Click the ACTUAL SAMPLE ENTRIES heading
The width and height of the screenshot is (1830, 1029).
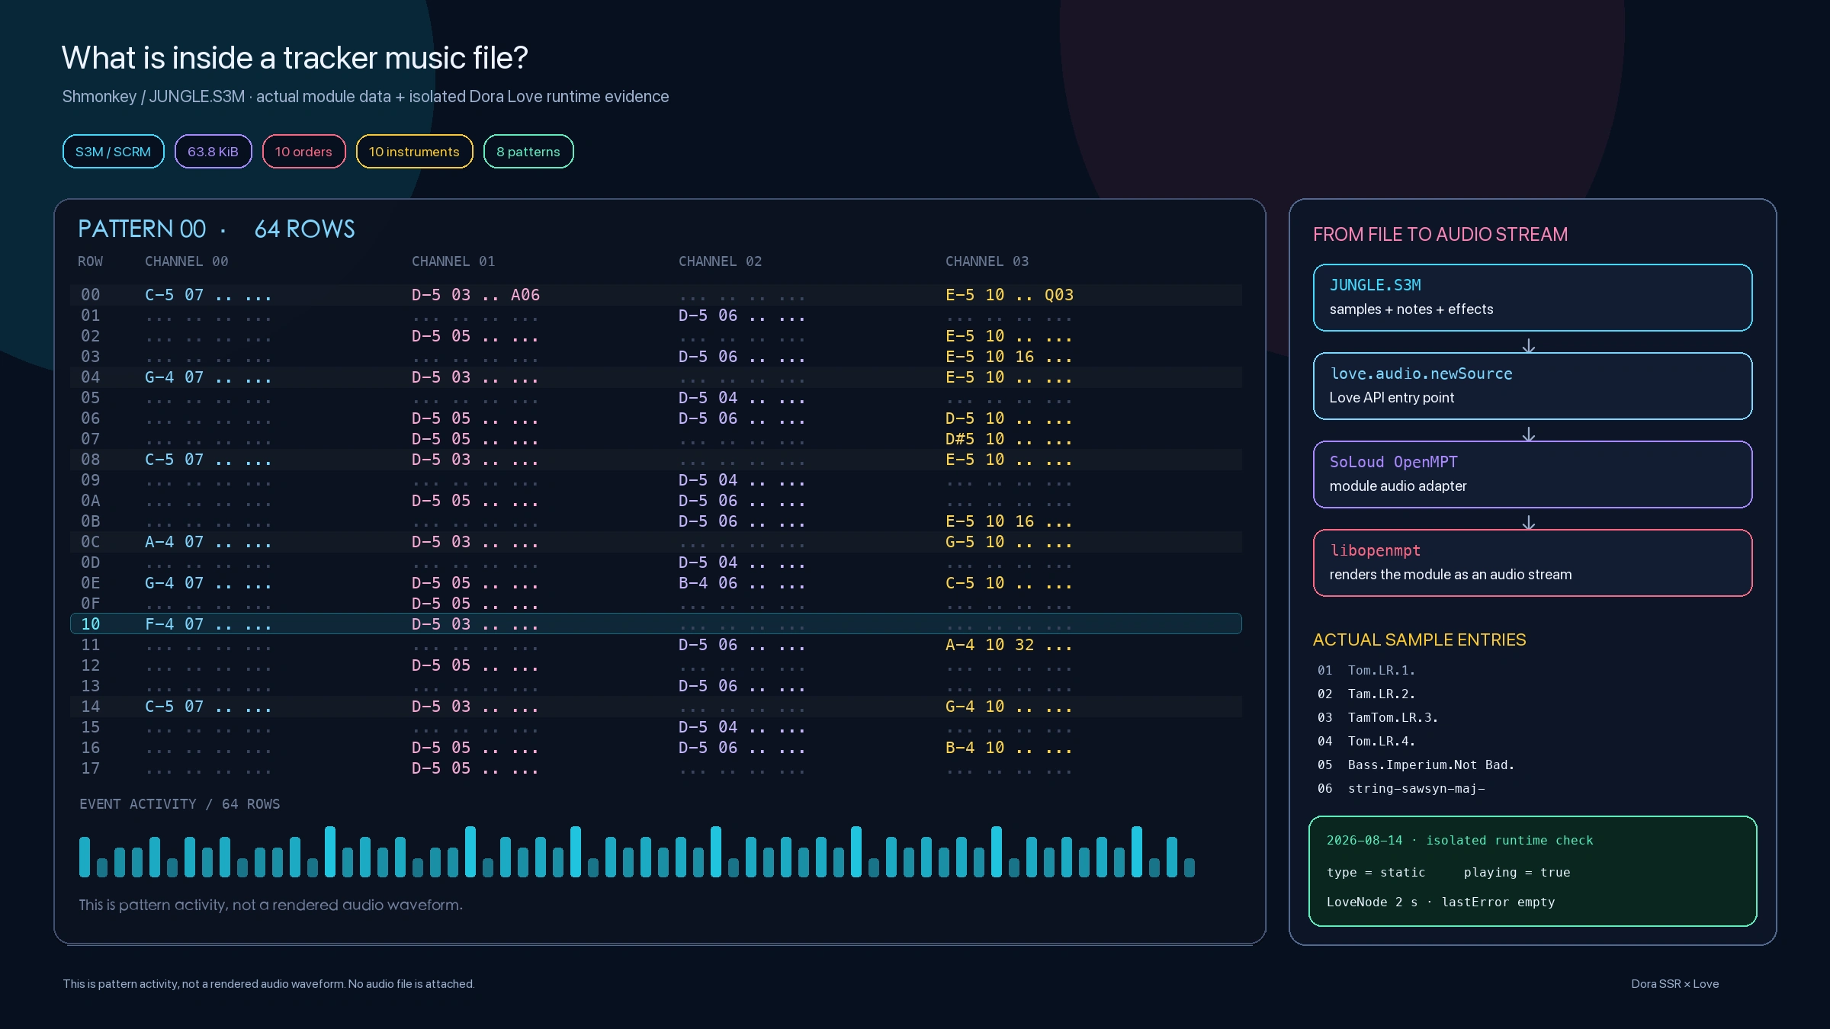pos(1419,640)
